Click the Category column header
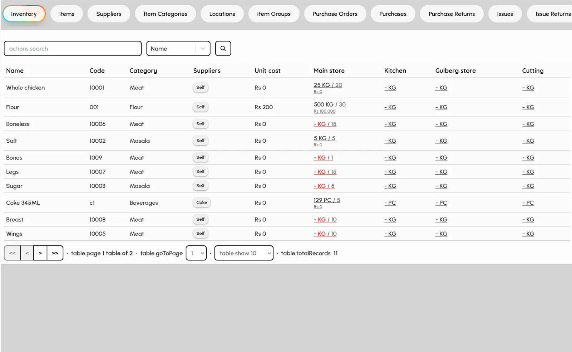The image size is (572, 352). pos(143,71)
